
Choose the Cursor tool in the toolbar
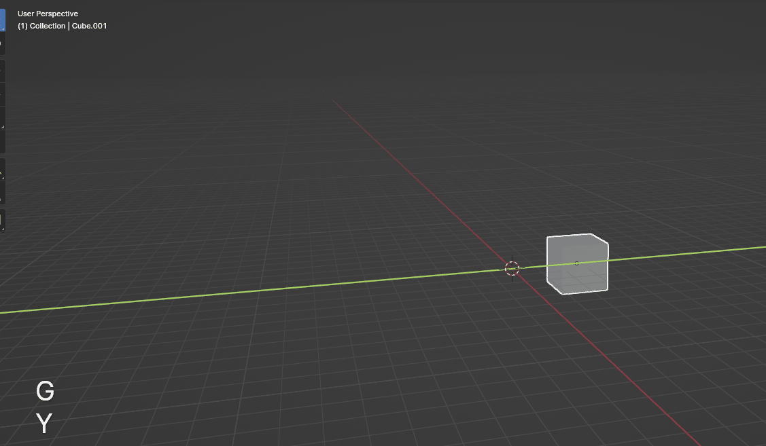click(1, 45)
